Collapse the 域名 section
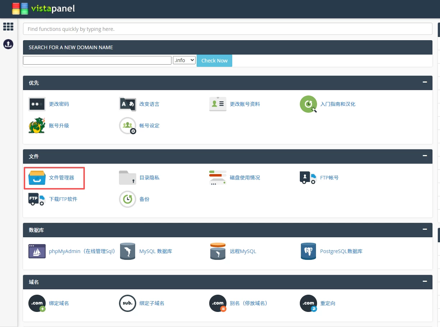440x327 pixels. (x=425, y=281)
